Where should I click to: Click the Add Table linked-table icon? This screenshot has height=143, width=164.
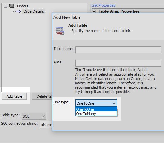[60, 31]
